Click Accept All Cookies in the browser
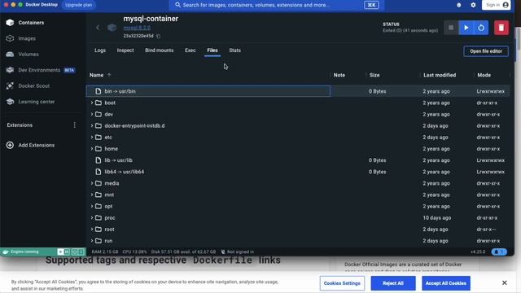Screen dimensions: 521x293 click(x=446, y=283)
